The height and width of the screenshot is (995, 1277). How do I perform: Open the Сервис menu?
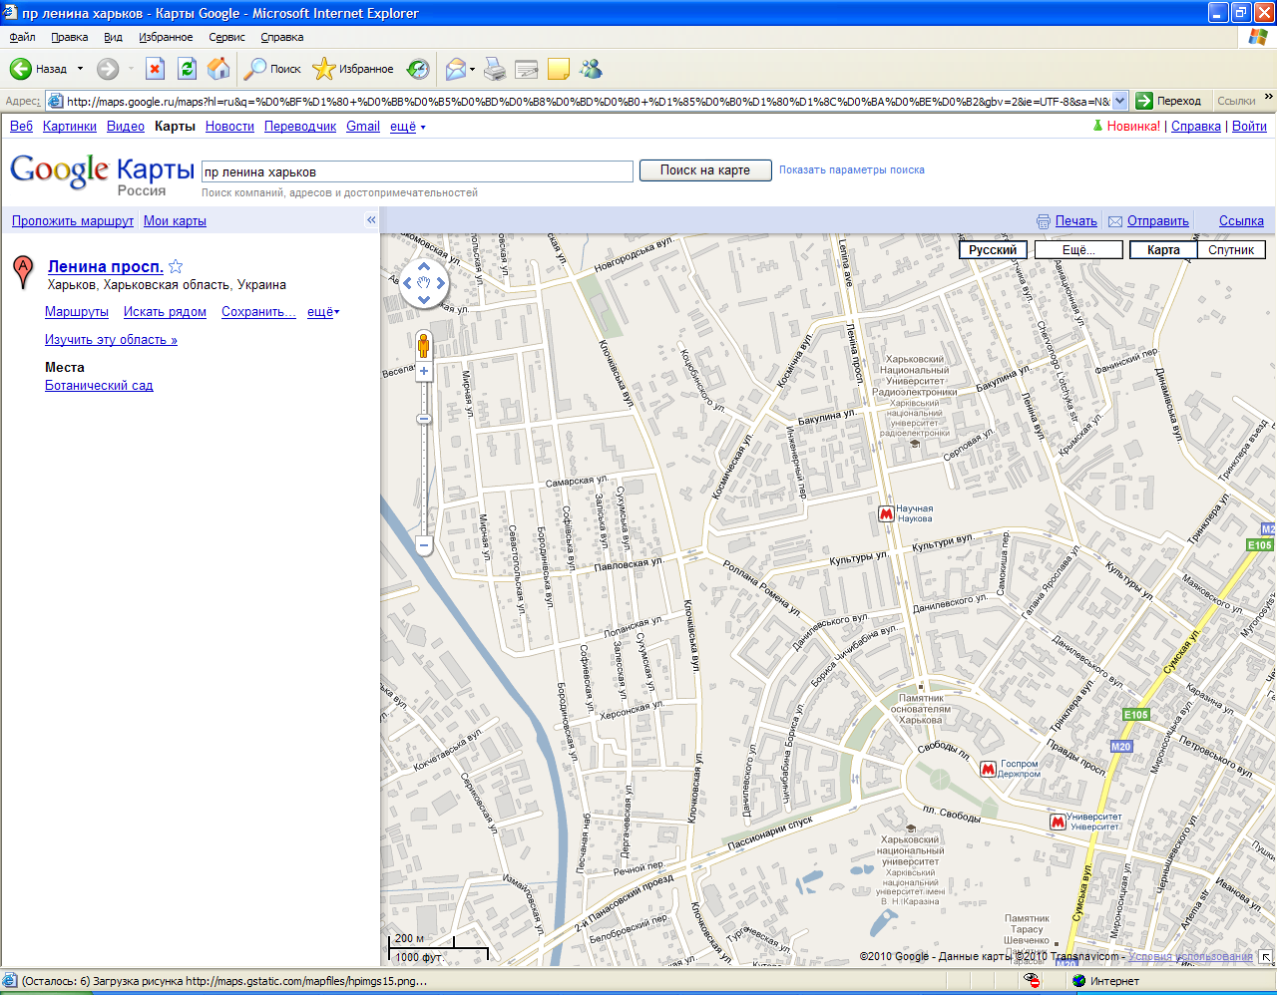click(226, 37)
